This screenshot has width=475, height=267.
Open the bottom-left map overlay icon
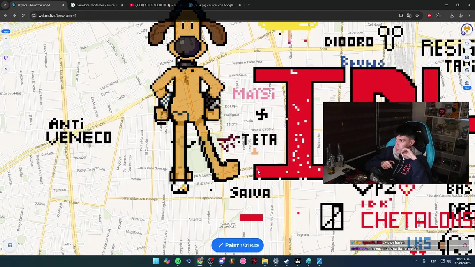tap(10, 245)
